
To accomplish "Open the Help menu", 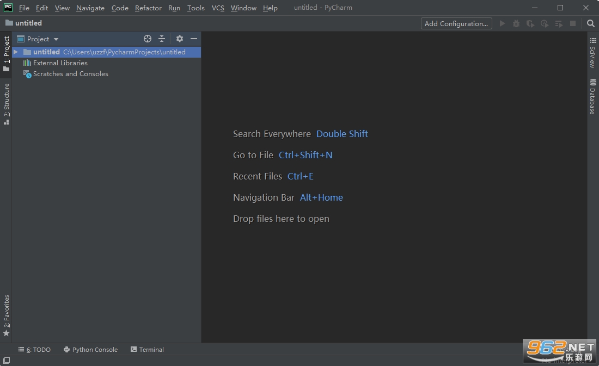I will point(270,8).
